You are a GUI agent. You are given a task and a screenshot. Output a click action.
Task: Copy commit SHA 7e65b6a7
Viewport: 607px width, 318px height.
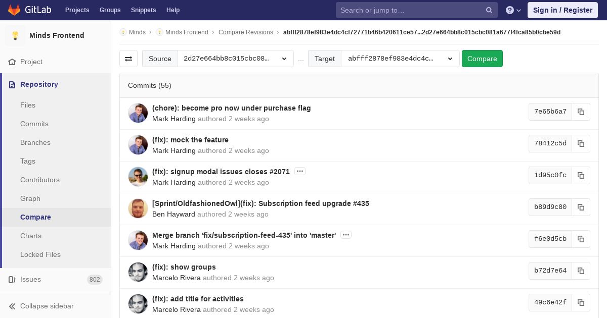[581, 112]
